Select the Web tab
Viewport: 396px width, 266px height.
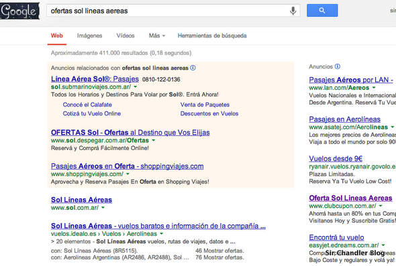pyautogui.click(x=57, y=36)
